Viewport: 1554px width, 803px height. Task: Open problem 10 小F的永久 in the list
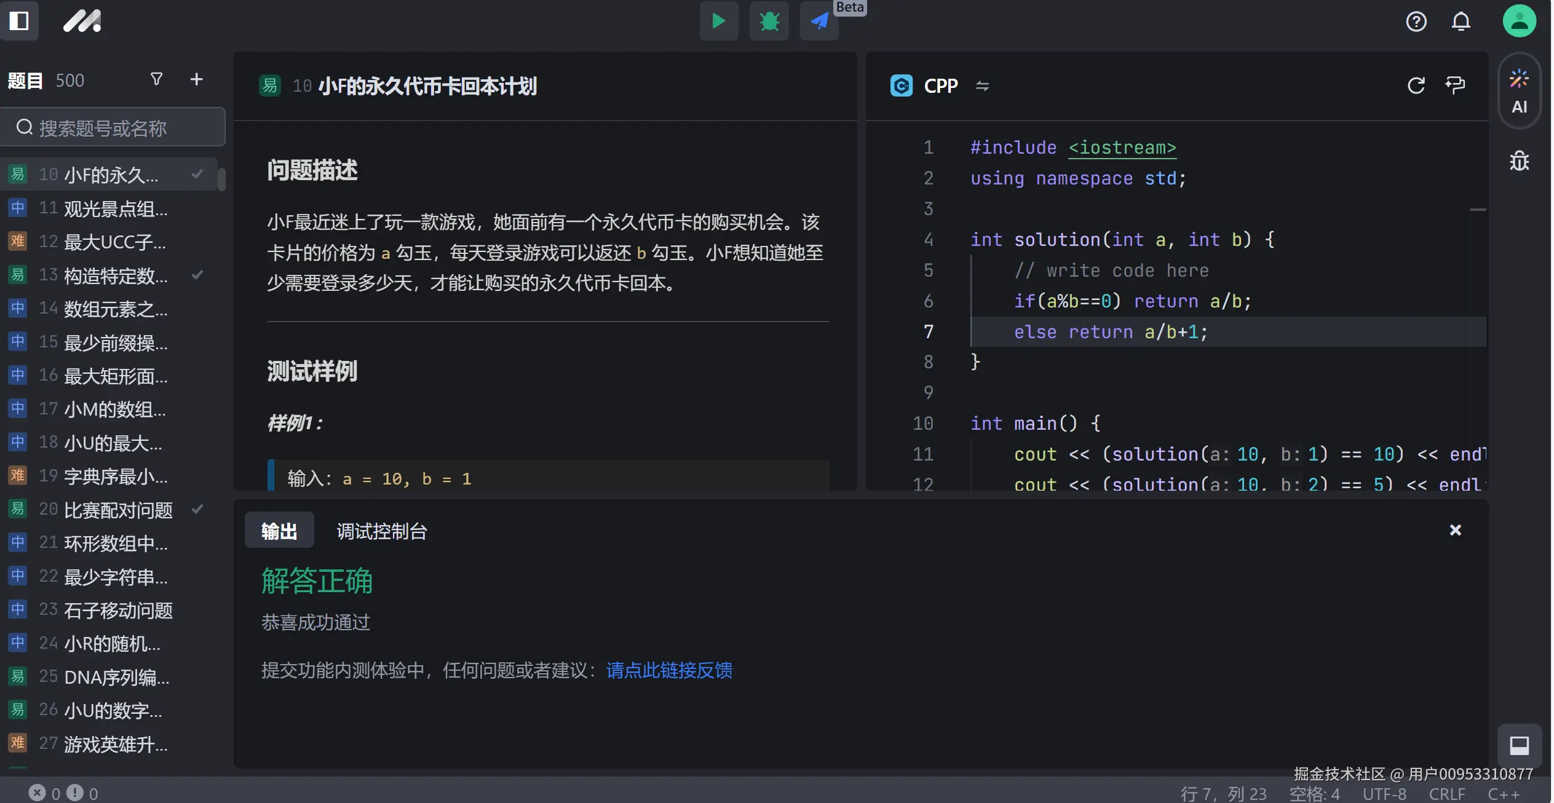pyautogui.click(x=109, y=175)
